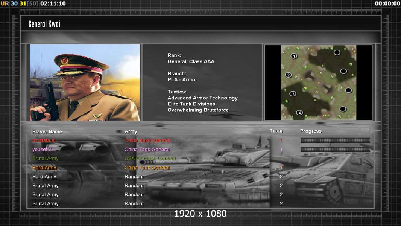Click the 1920 x 1080 resolution label
The width and height of the screenshot is (401, 226).
click(x=200, y=214)
